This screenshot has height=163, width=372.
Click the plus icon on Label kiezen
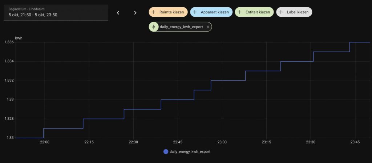coord(281,12)
